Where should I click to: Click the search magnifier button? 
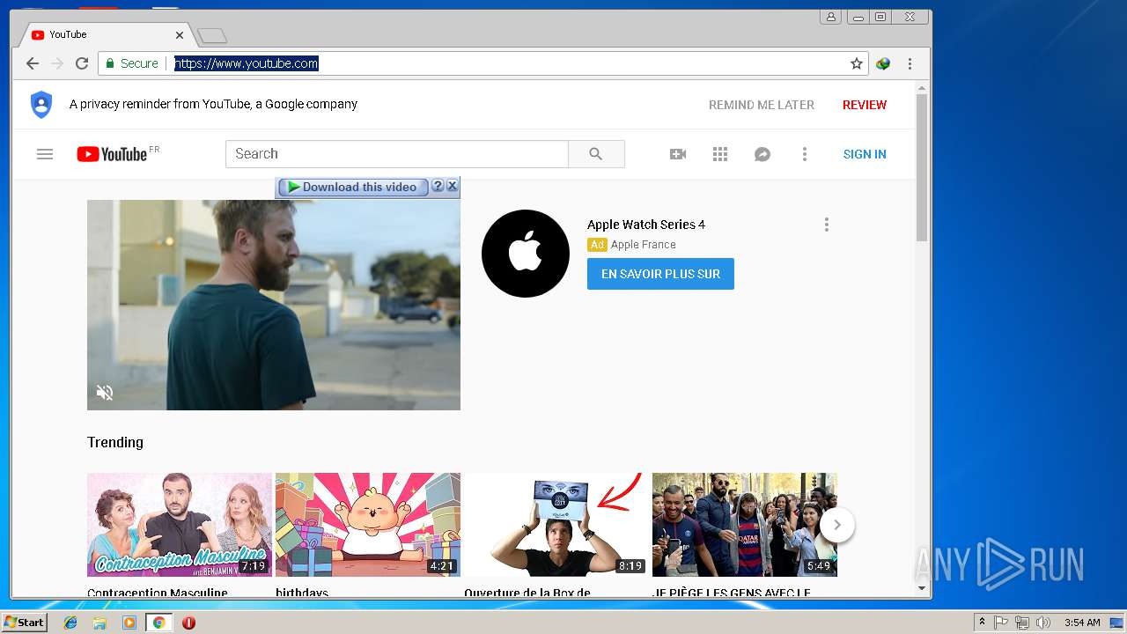point(596,153)
